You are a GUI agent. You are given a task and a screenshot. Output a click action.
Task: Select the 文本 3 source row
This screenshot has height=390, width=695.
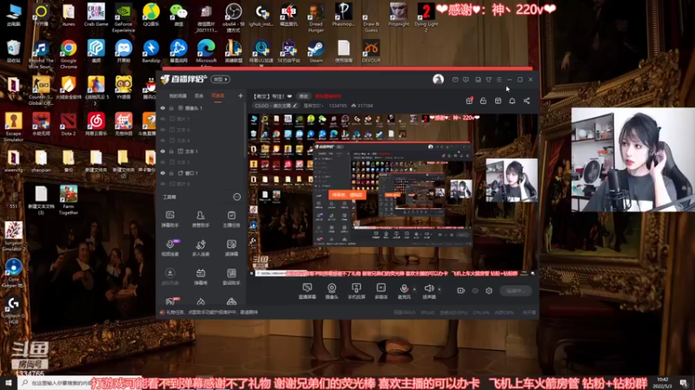(202, 162)
